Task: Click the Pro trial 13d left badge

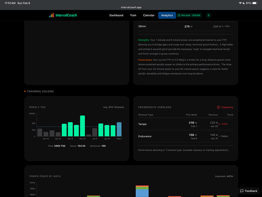Action: pyautogui.click(x=189, y=15)
